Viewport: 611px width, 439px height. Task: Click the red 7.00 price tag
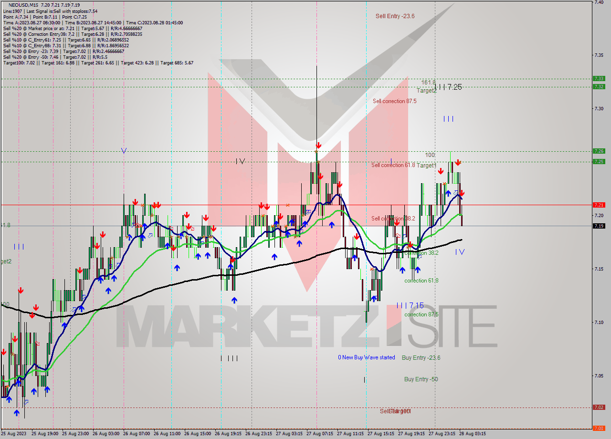599,428
